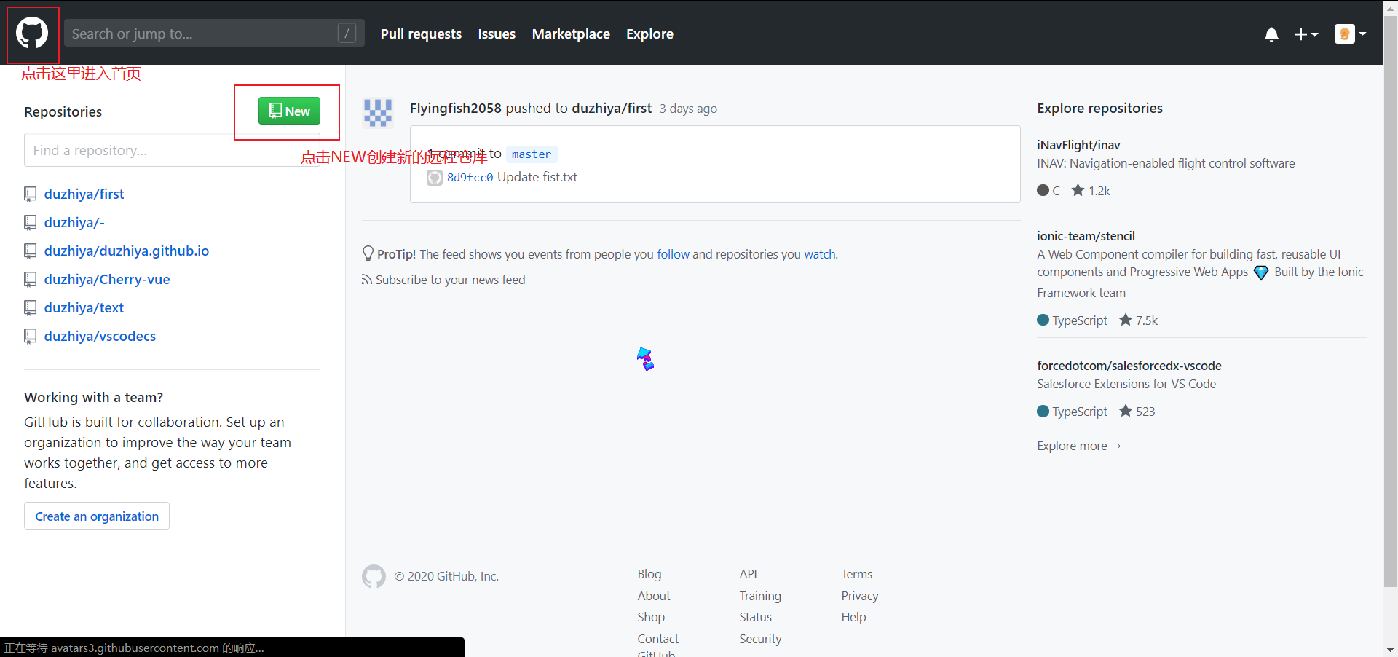The image size is (1398, 657).
Task: Open ionic-team/stencil repository
Action: point(1086,236)
